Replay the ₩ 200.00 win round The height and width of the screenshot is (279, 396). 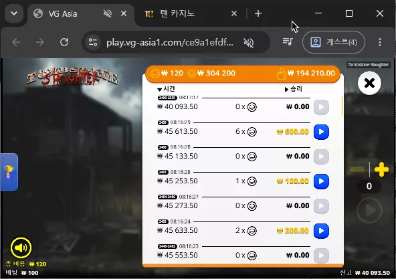pos(321,231)
